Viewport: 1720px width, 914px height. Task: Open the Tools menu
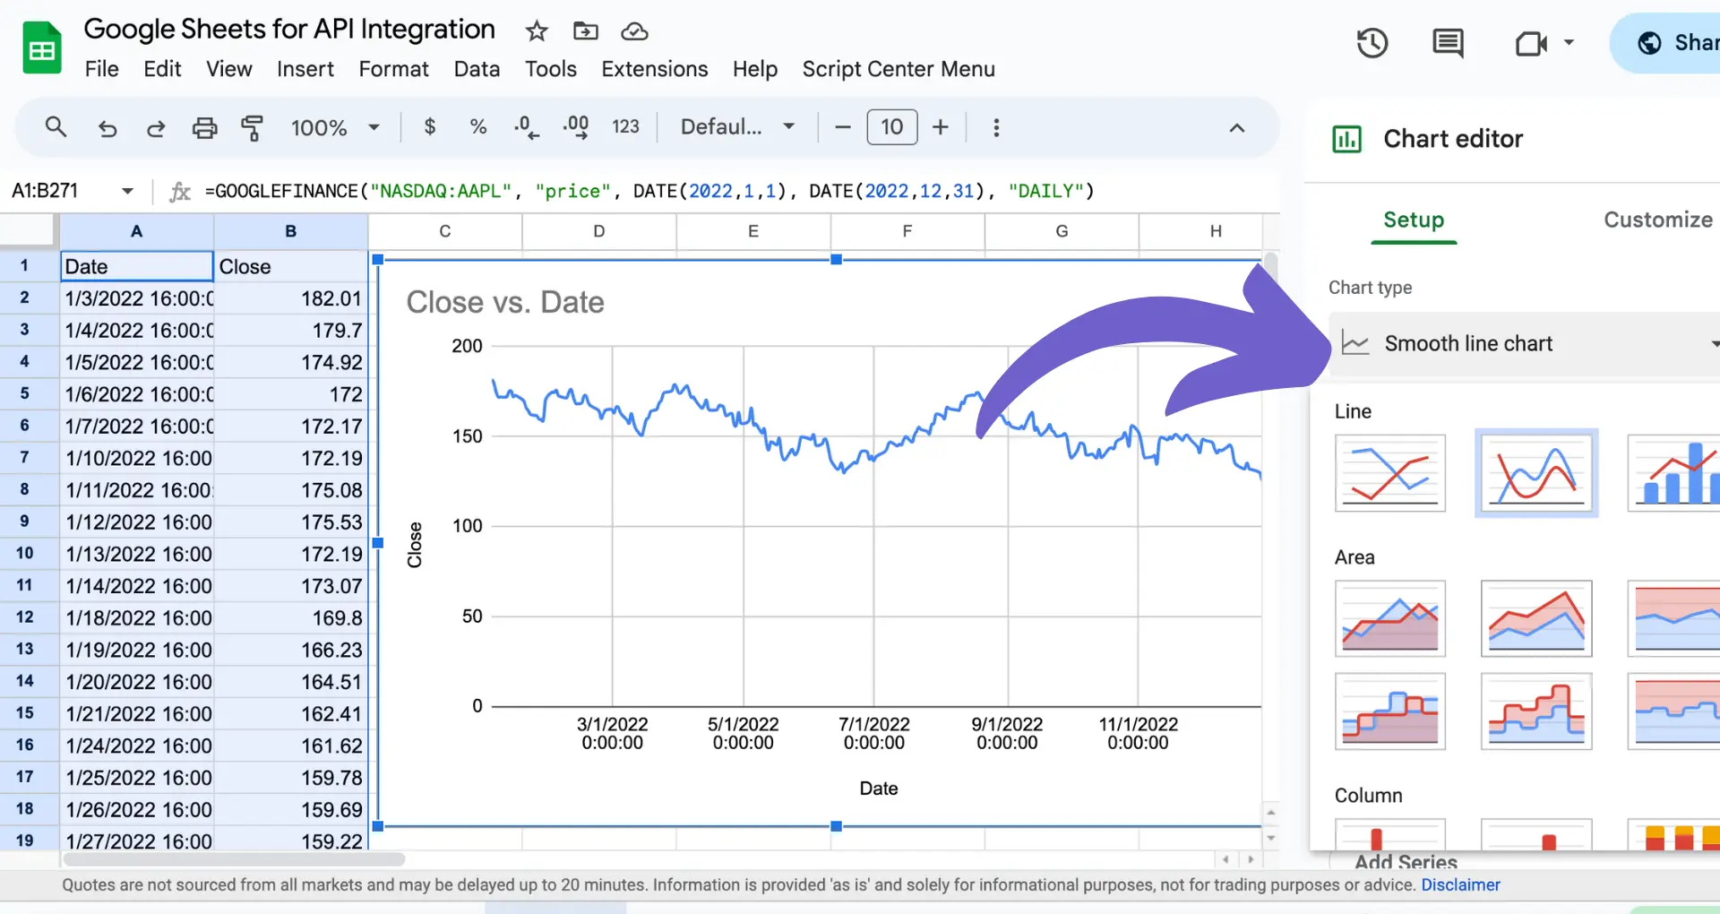point(550,69)
